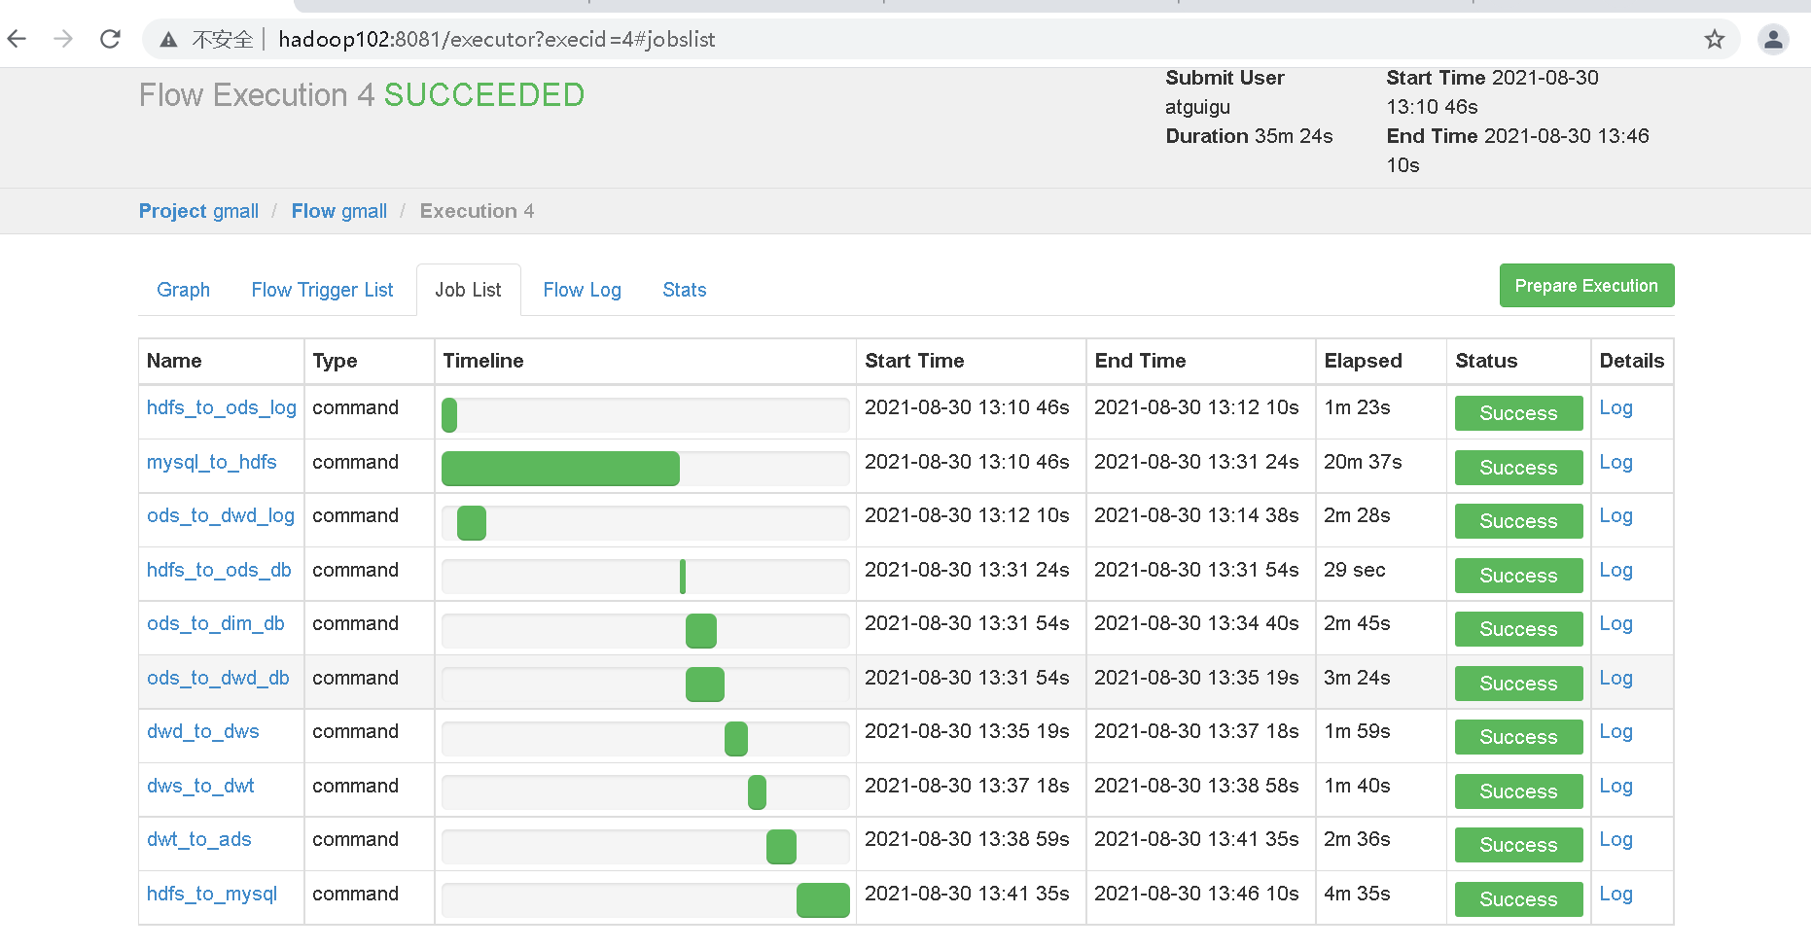Switch to the Stats tab
Screen dimensions: 1811x949
click(x=684, y=290)
